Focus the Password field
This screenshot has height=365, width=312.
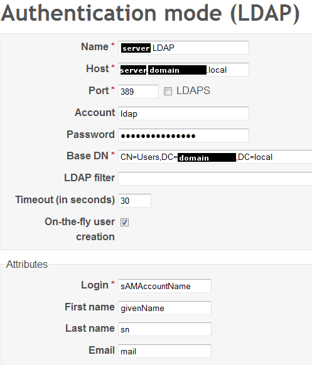click(x=183, y=135)
